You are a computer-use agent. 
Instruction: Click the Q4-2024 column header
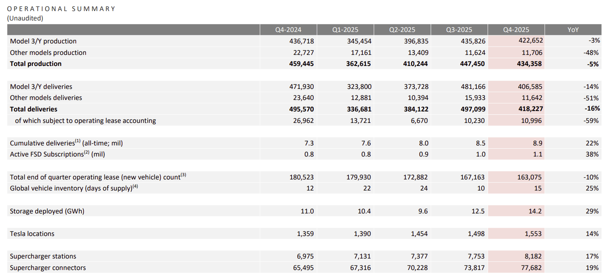pyautogui.click(x=288, y=30)
